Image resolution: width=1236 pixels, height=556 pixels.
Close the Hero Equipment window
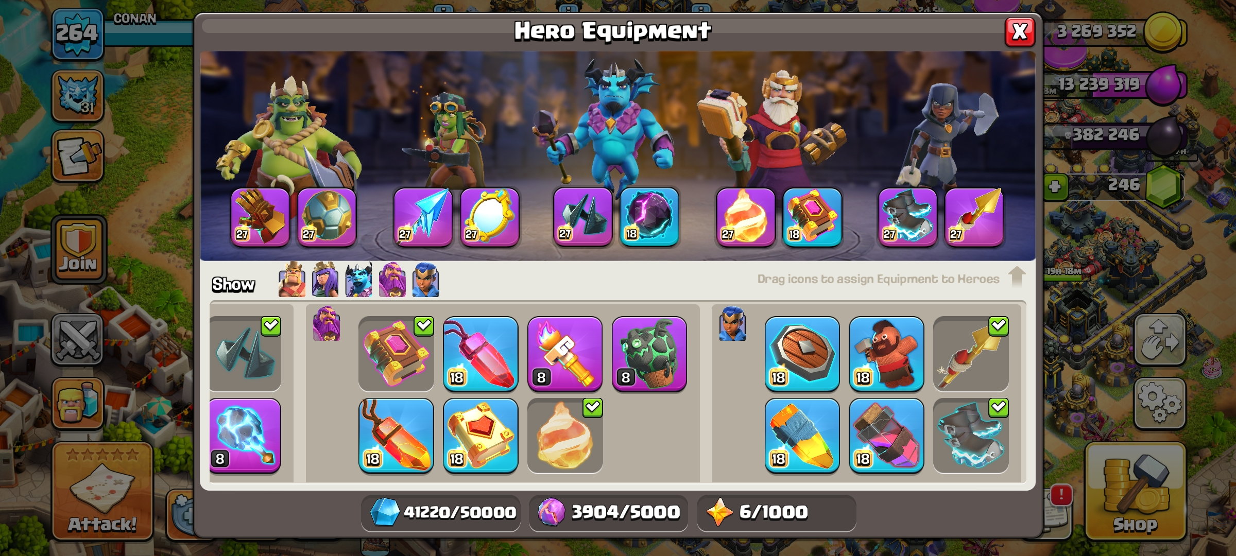(x=1020, y=32)
